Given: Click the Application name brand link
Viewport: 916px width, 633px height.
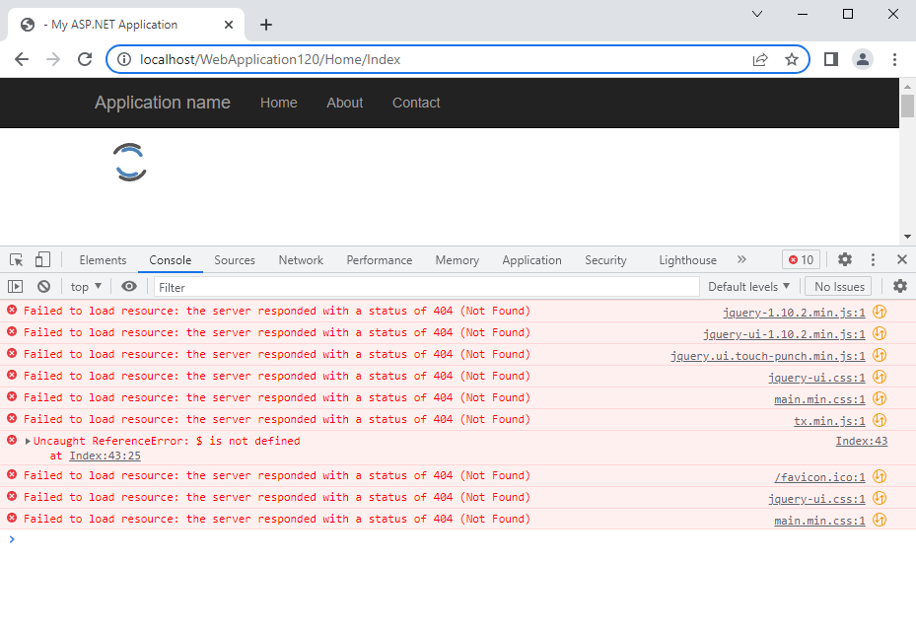Looking at the screenshot, I should 163,103.
